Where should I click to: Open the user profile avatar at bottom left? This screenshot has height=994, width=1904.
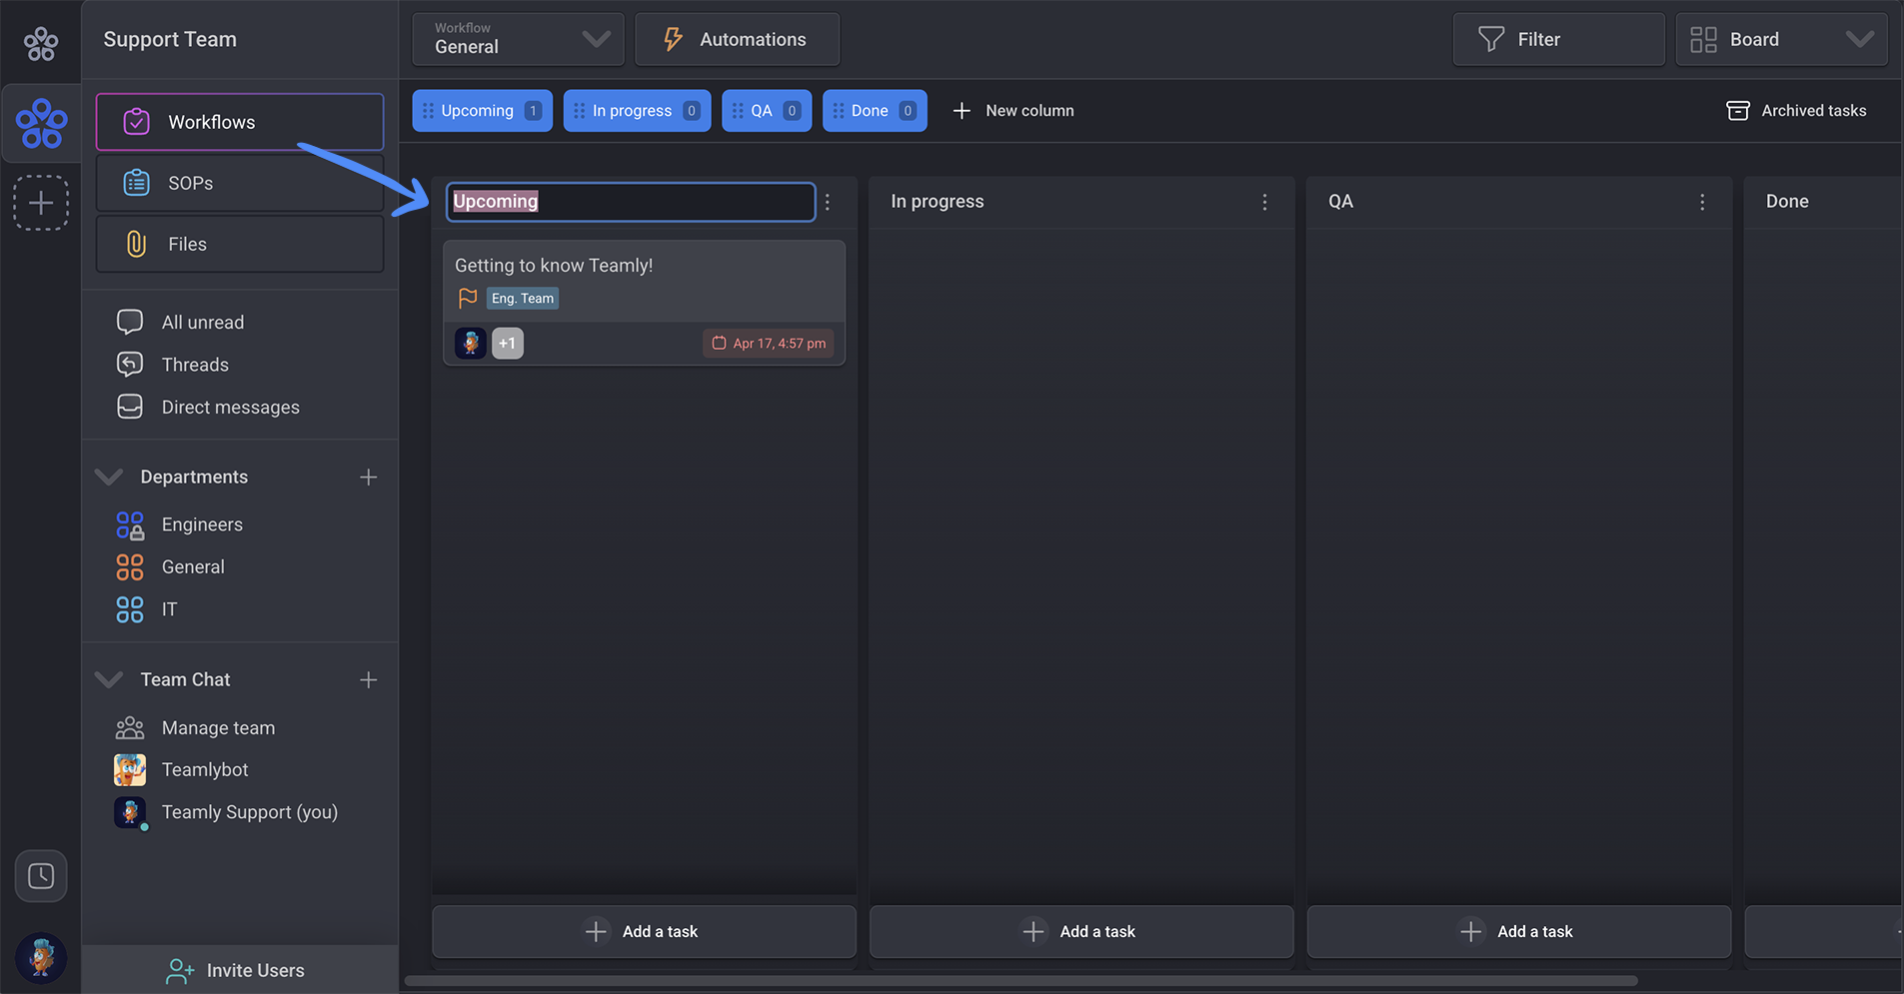41,958
